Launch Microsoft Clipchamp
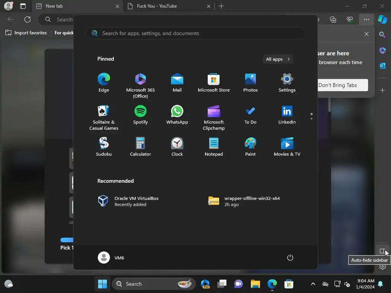Image resolution: width=391 pixels, height=293 pixels. (x=214, y=118)
